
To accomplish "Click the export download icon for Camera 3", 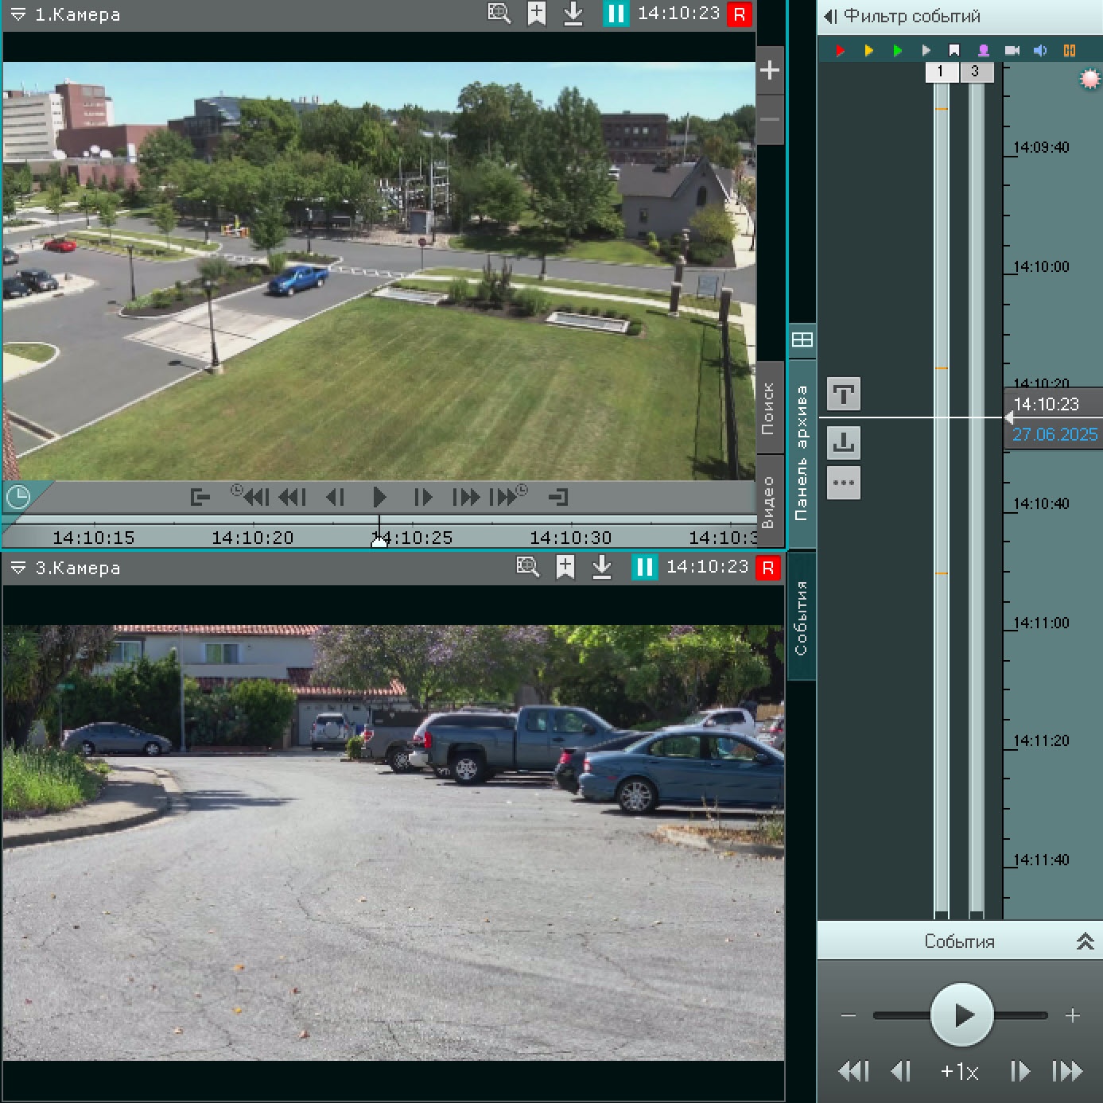I will (602, 567).
